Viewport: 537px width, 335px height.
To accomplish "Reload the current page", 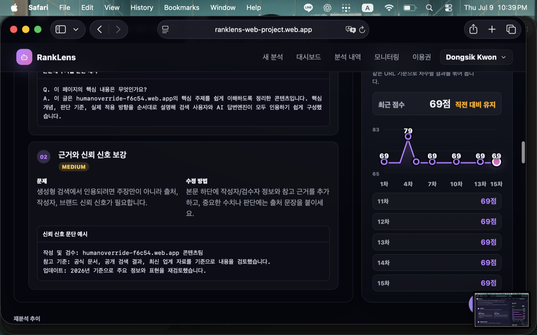I will 362,30.
